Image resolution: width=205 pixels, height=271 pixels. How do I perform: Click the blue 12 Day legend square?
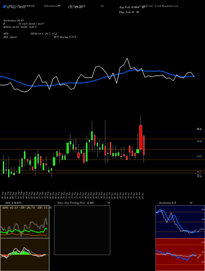coord(4,7)
